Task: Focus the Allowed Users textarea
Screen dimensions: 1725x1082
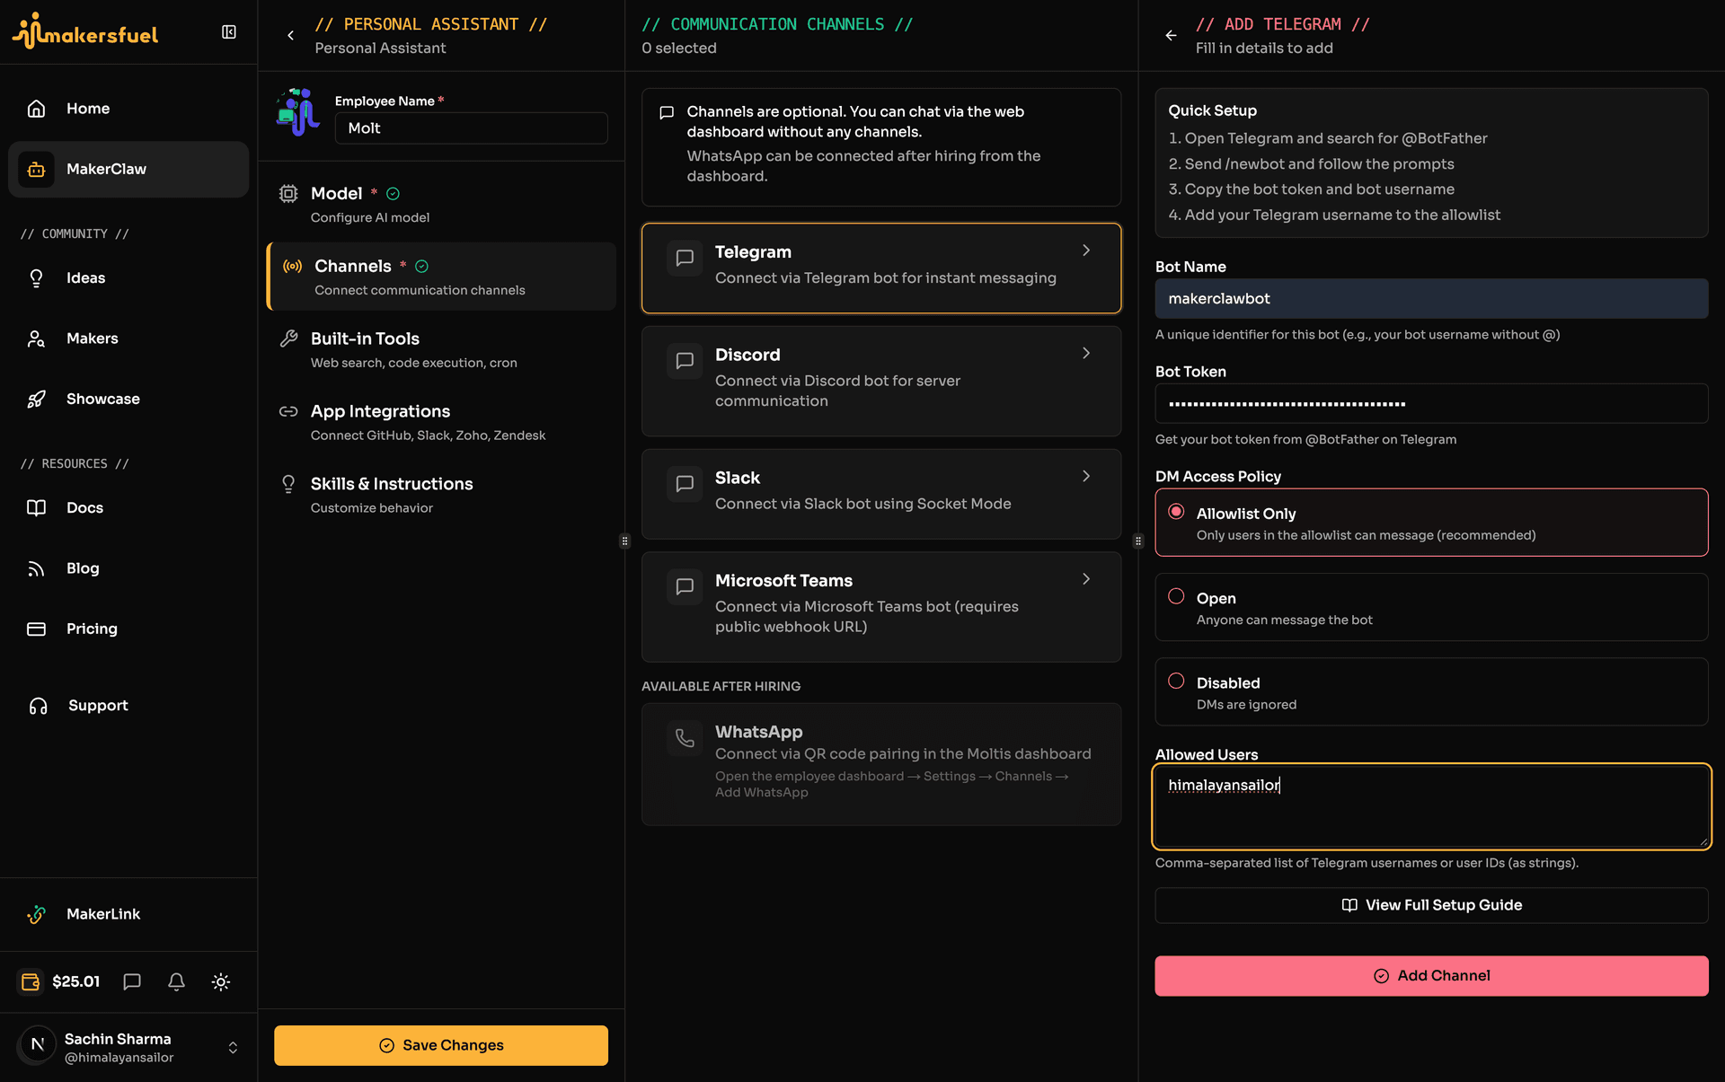Action: pos(1431,806)
